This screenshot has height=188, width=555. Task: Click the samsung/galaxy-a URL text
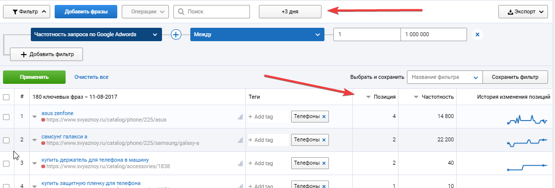pyautogui.click(x=122, y=143)
